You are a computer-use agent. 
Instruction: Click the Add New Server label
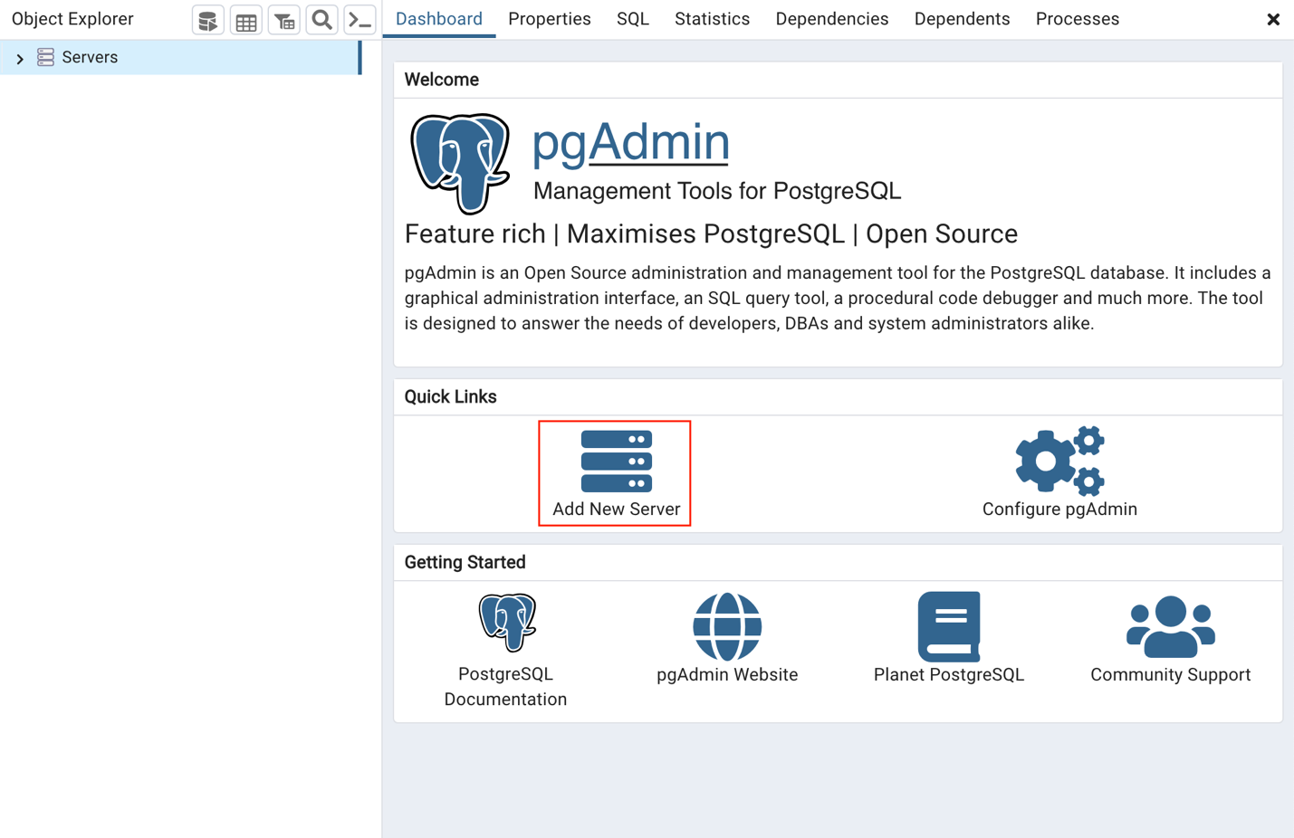coord(617,509)
